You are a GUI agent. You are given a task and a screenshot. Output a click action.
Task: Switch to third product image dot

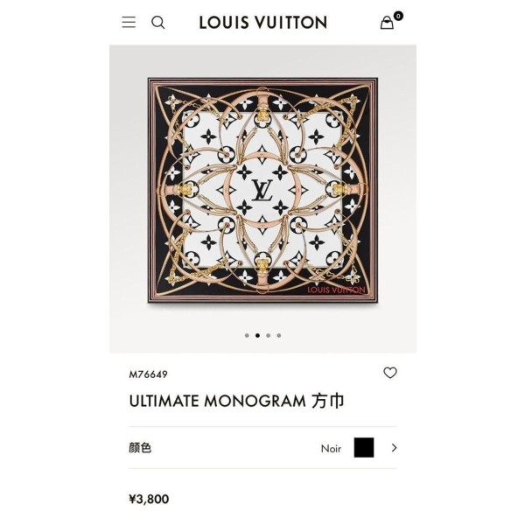[x=269, y=335]
